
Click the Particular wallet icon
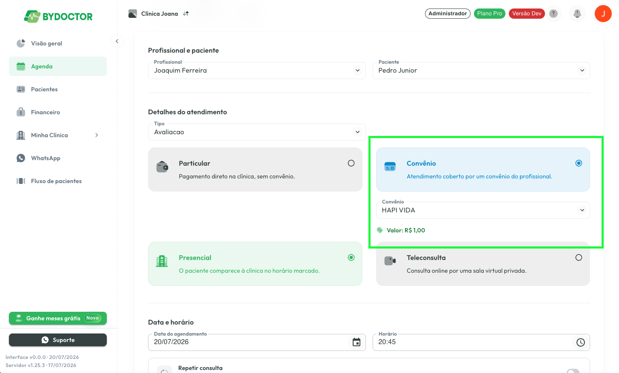pos(162,167)
